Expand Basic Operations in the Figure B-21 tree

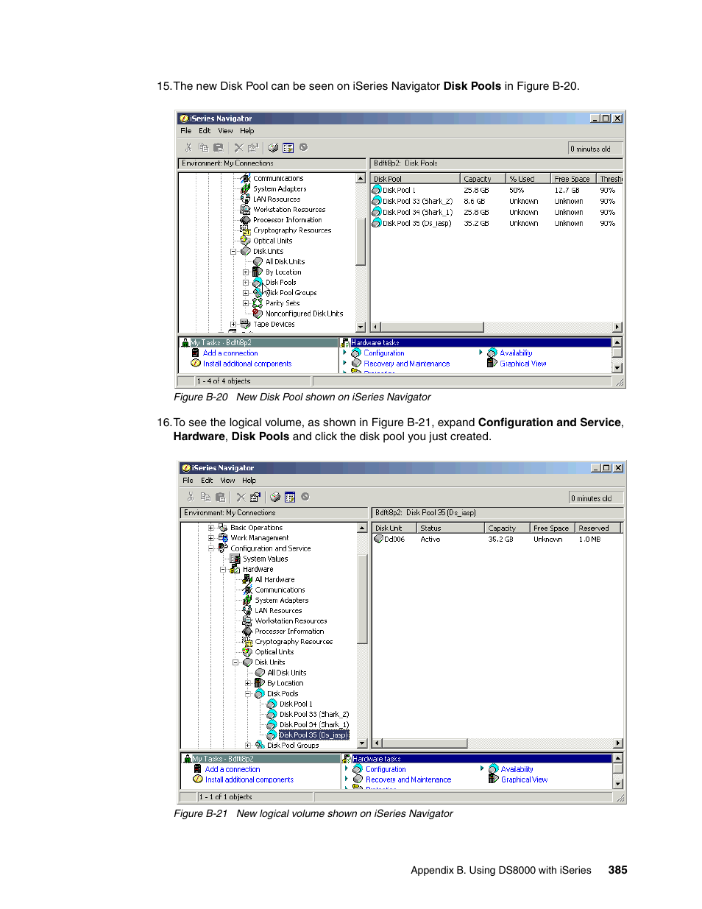210,528
